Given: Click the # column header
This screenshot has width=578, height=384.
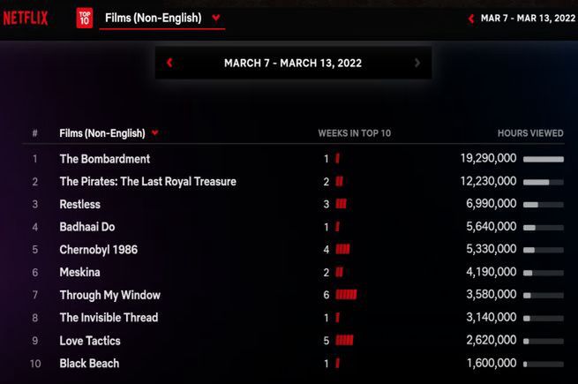Looking at the screenshot, I should [34, 132].
